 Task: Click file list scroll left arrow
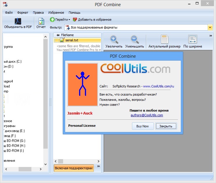click(x=56, y=161)
